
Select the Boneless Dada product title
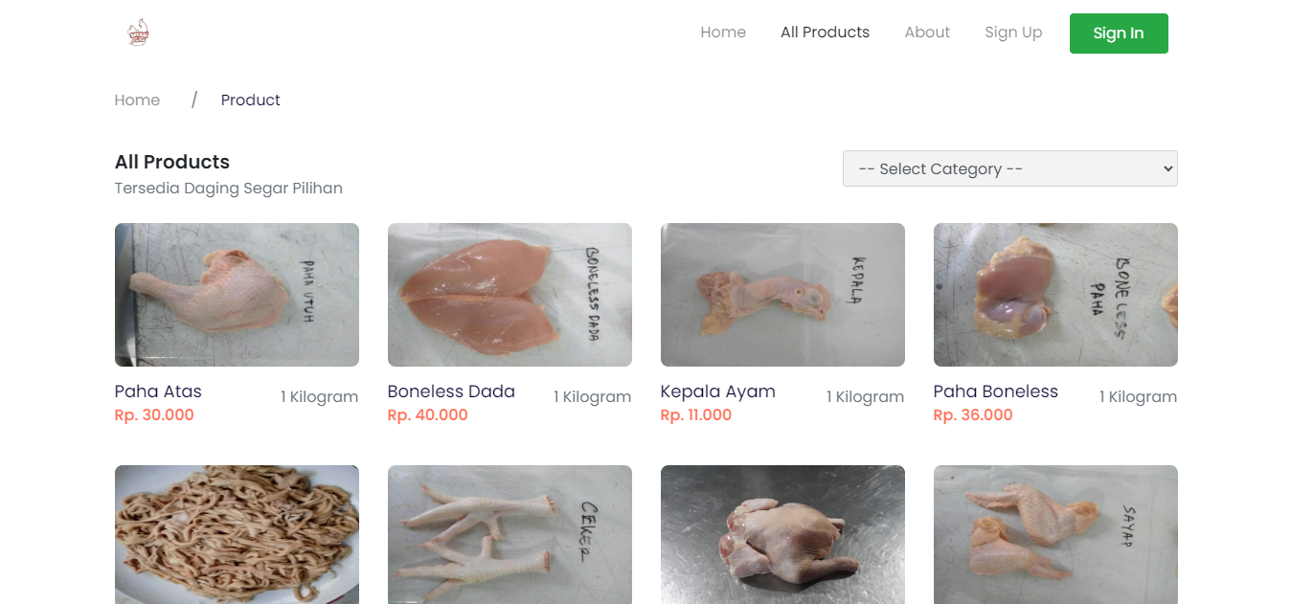451,391
